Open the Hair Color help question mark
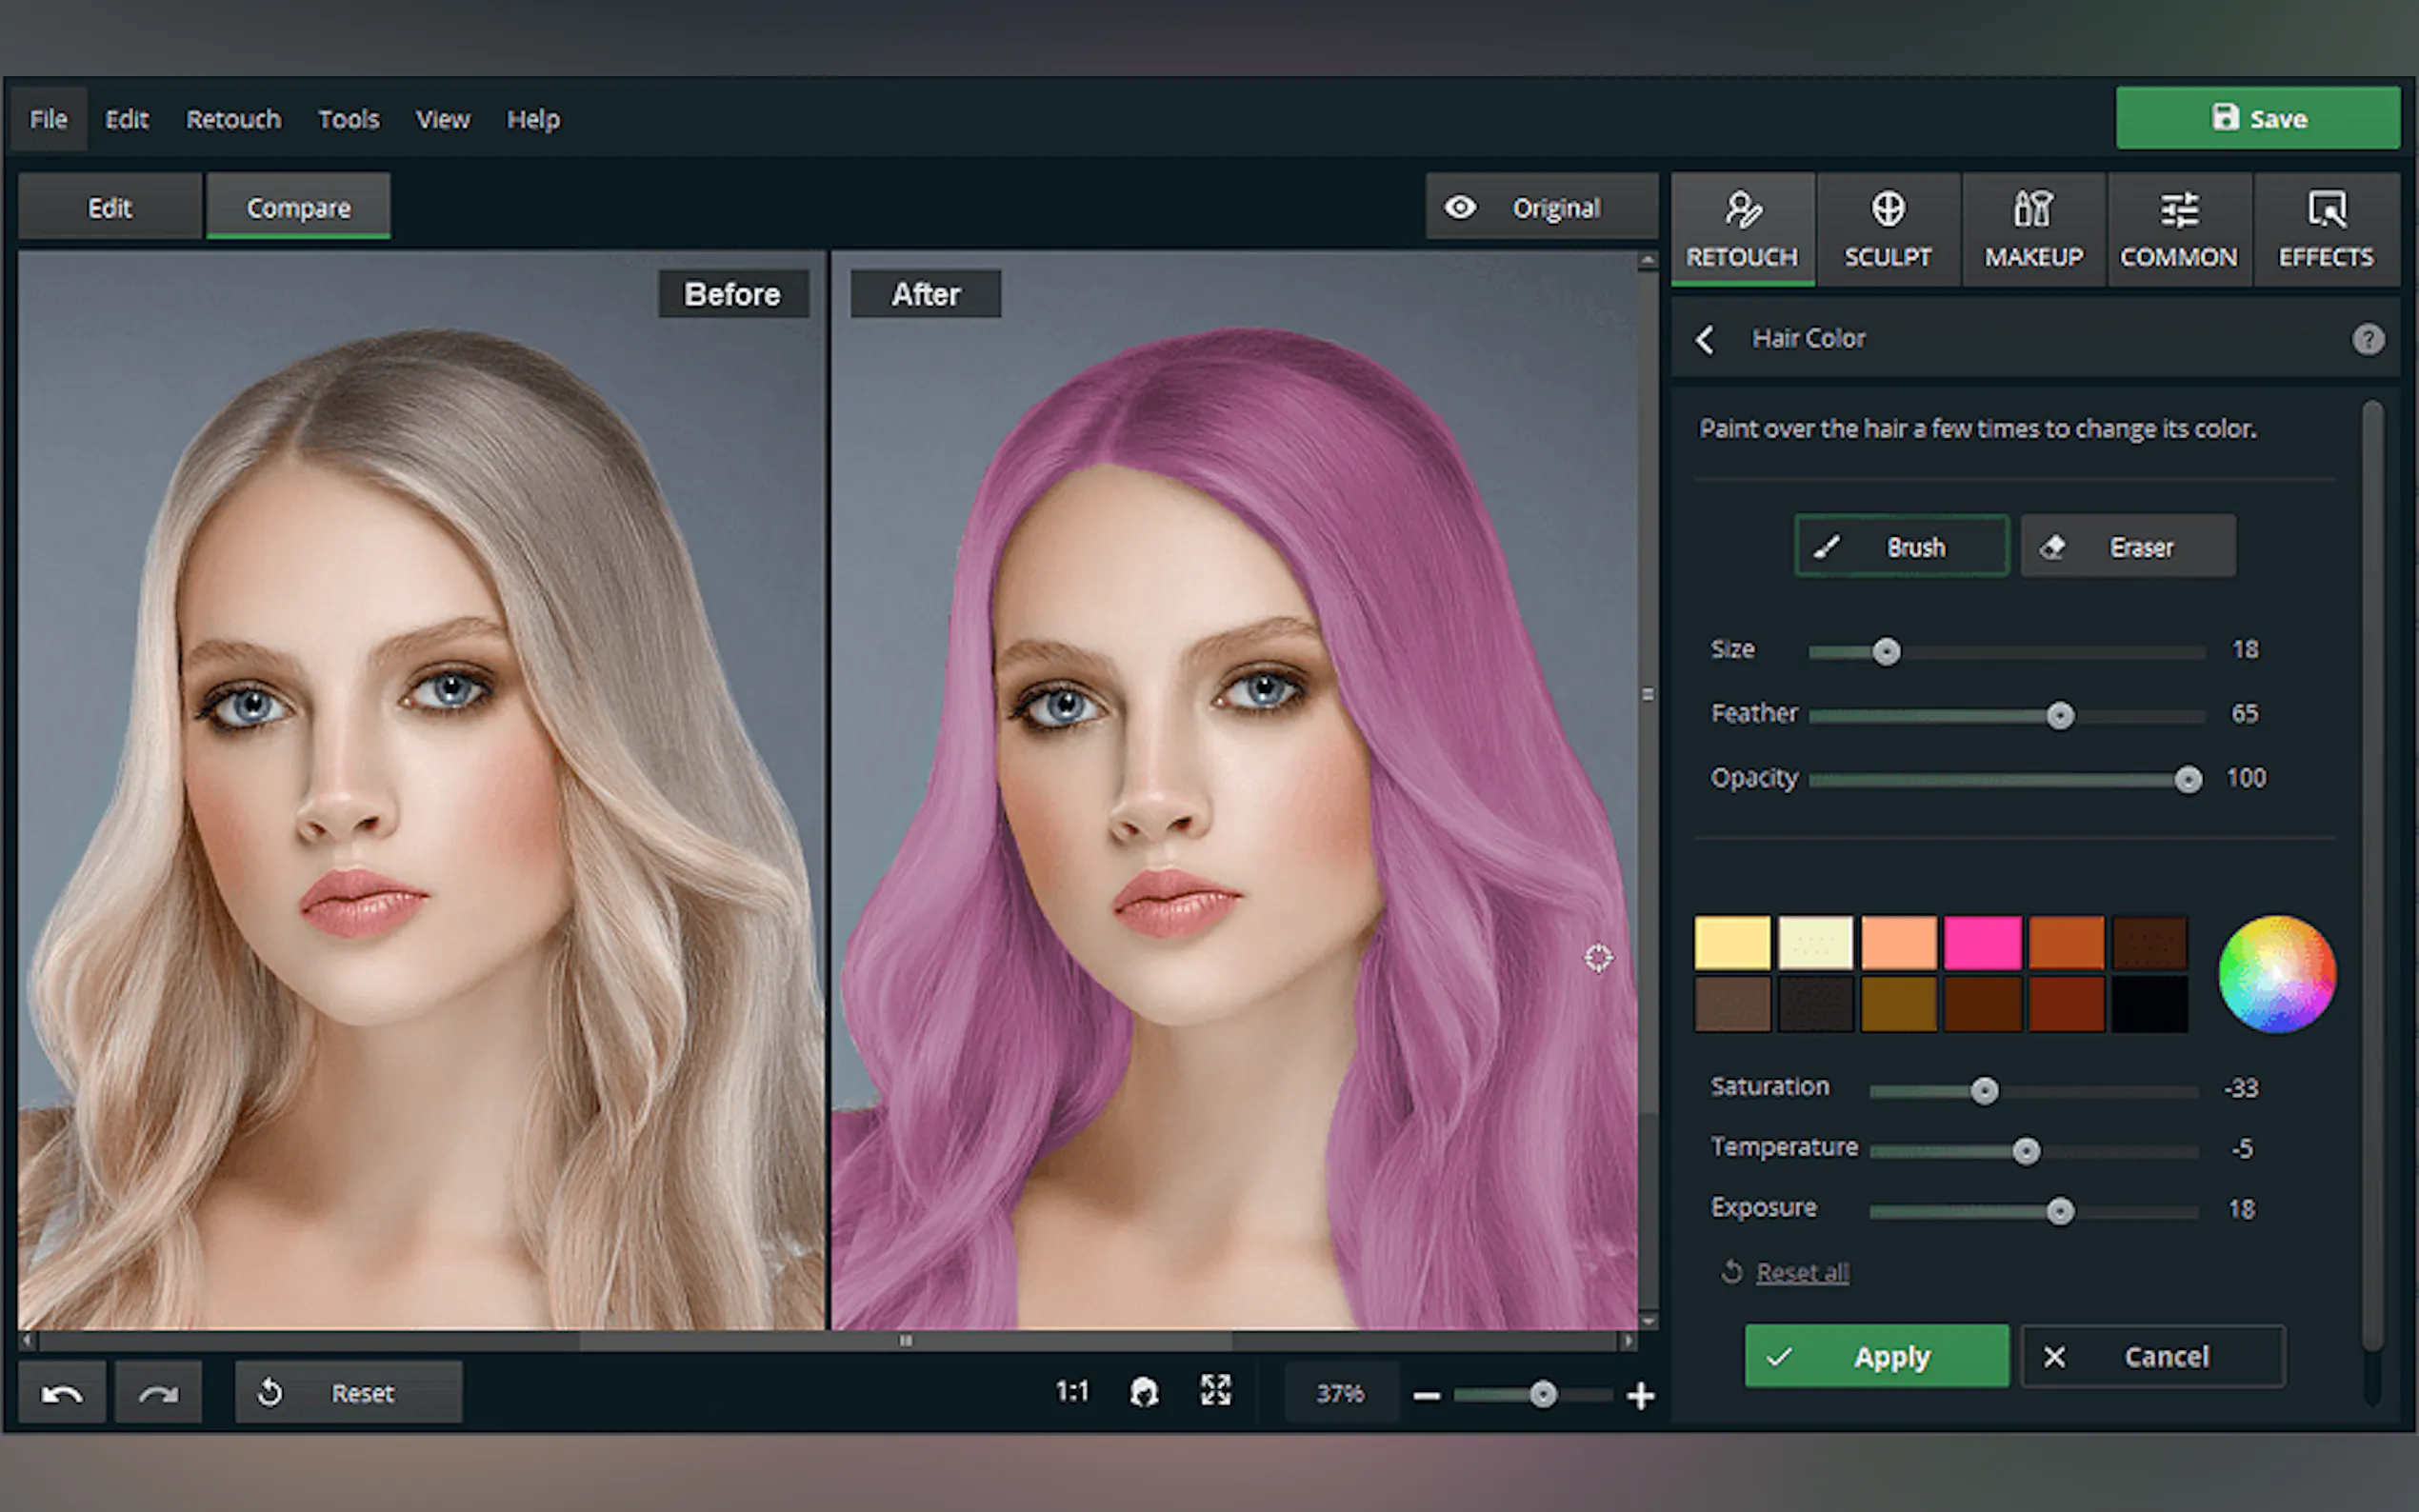This screenshot has height=1512, width=2419. point(2367,339)
